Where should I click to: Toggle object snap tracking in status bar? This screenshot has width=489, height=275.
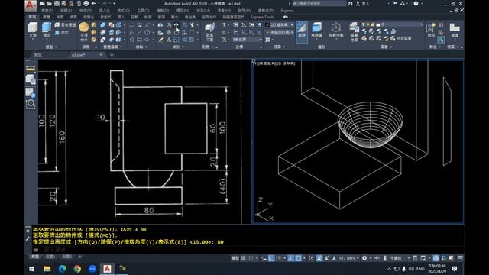(x=290, y=258)
